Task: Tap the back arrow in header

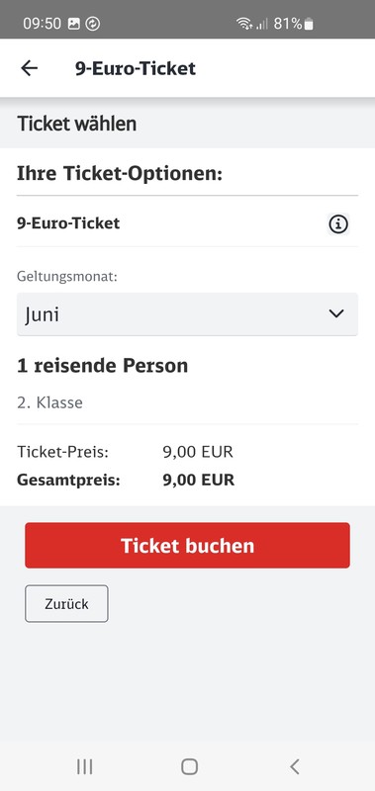Action: point(30,68)
